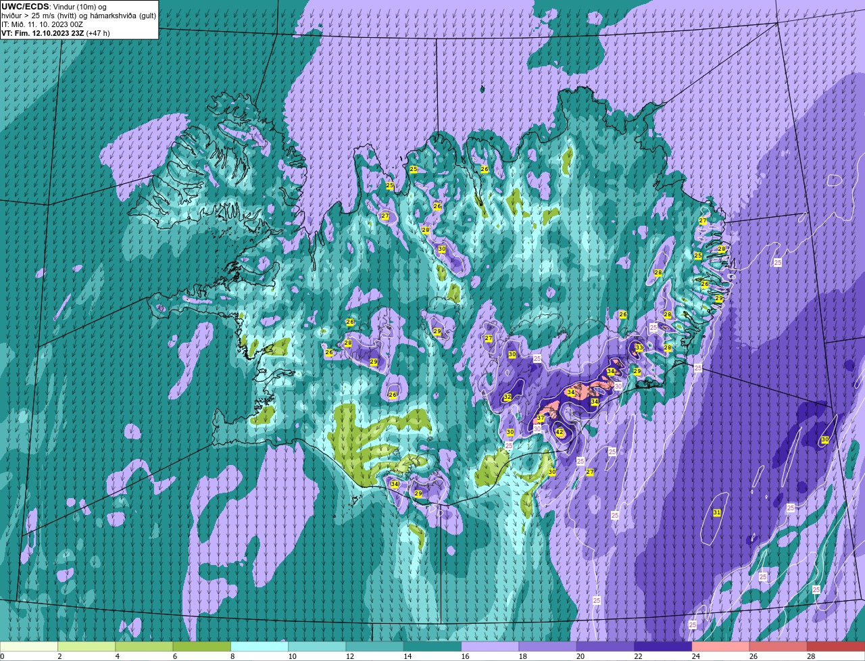Click the 16–18 m/s lavender legend swatch
Image resolution: width=865 pixels, height=661 pixels.
click(490, 646)
